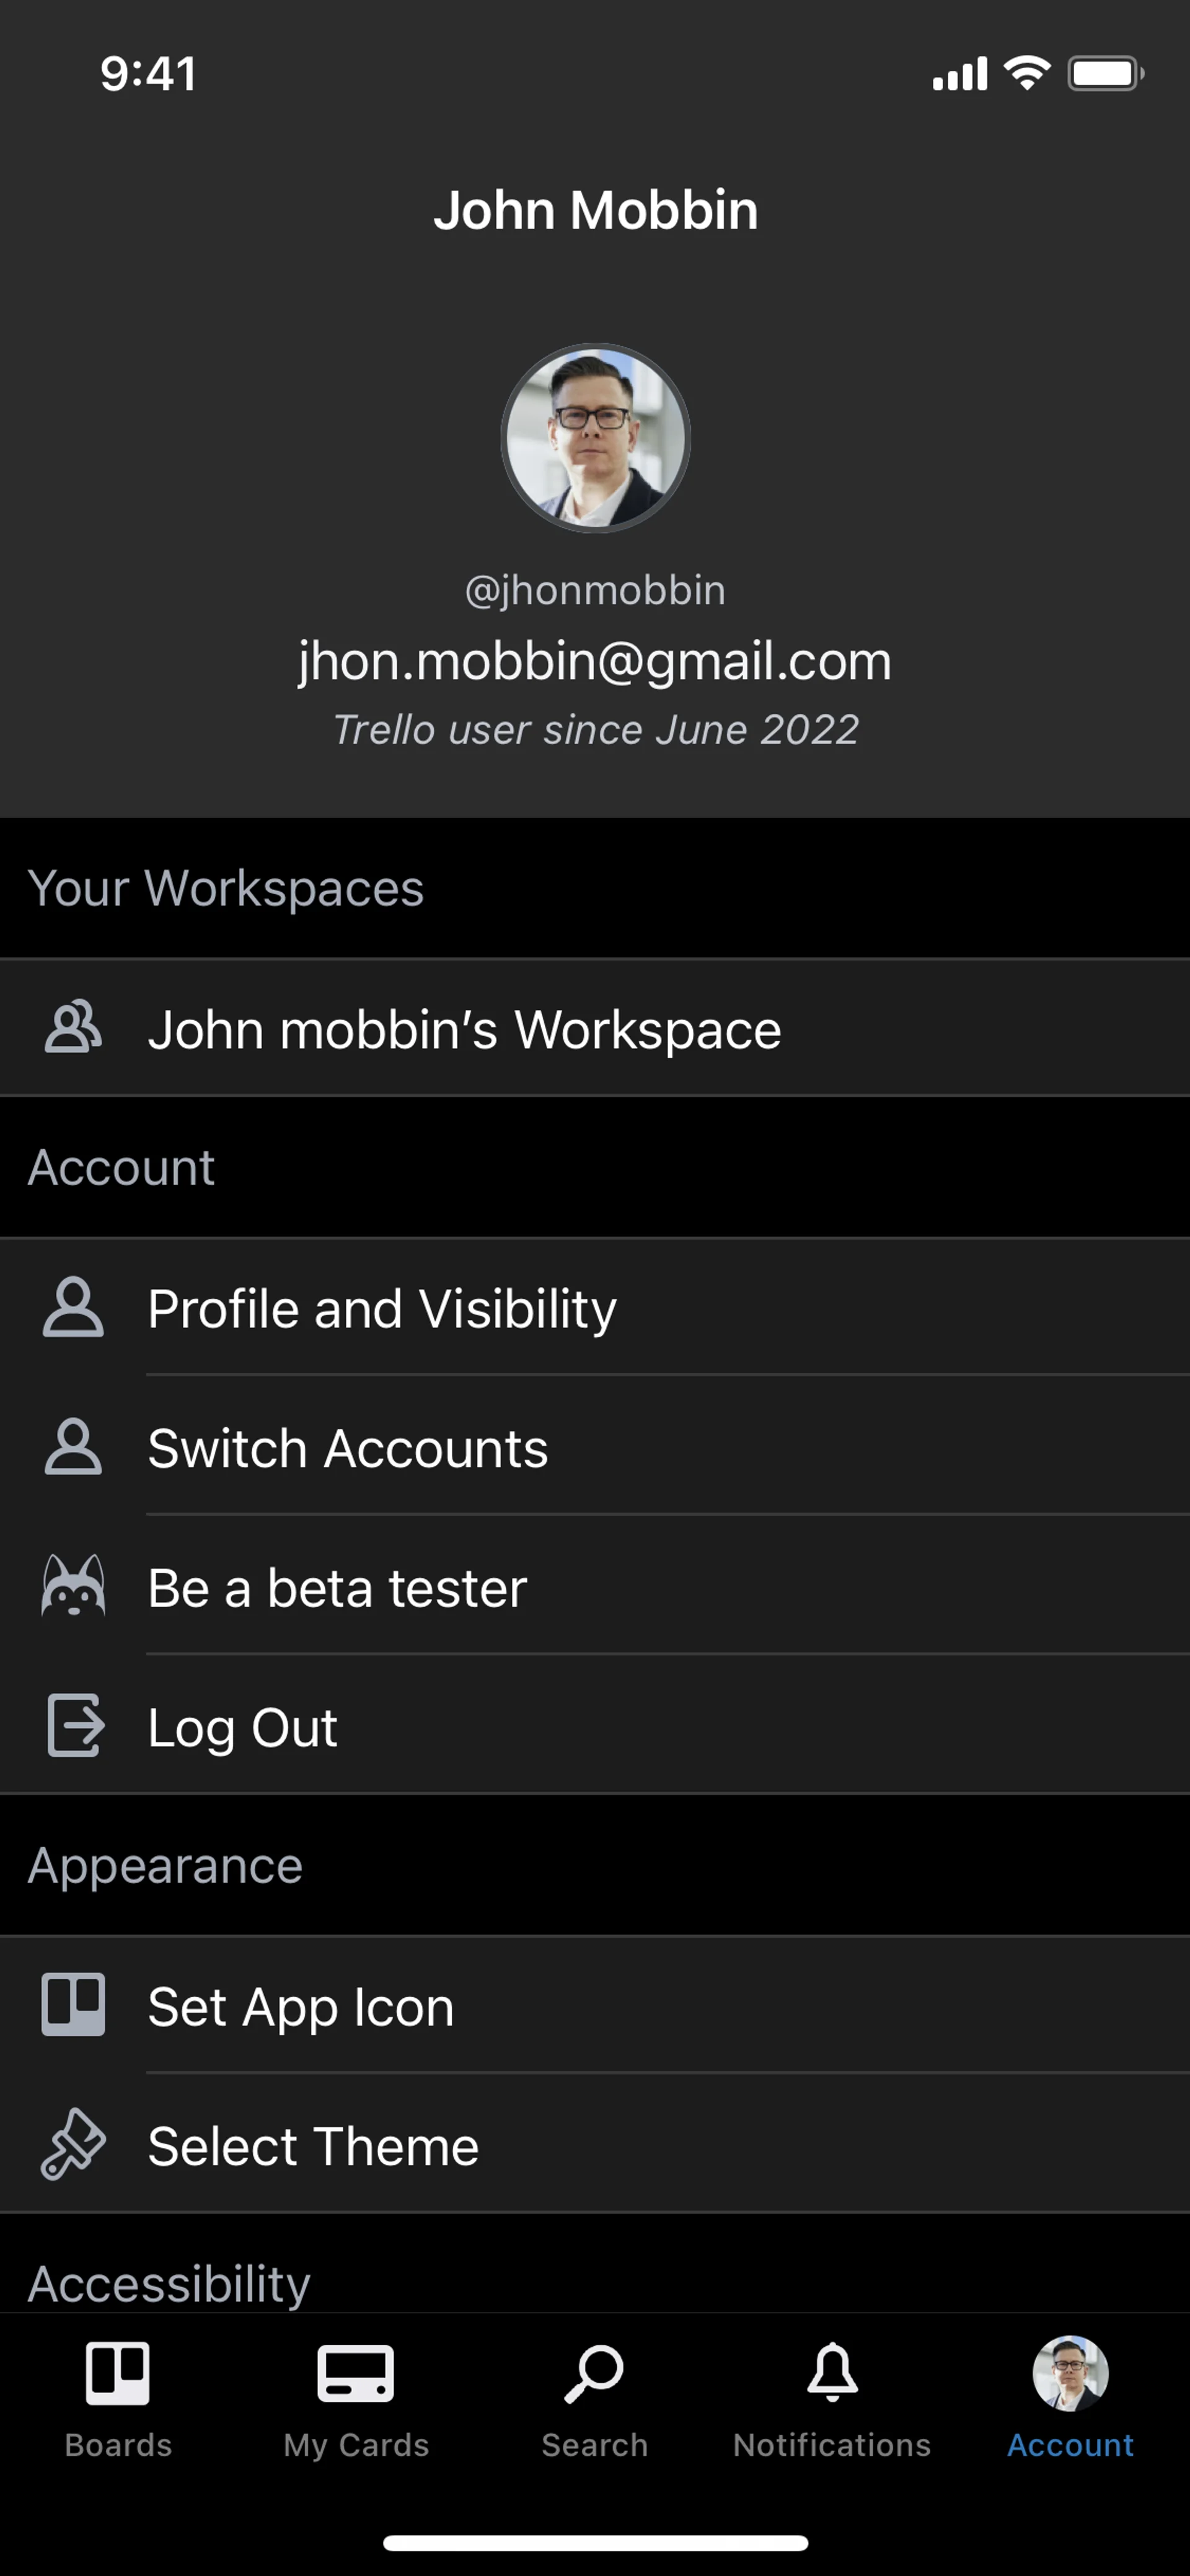1190x2576 pixels.
Task: Select Be a beta tester
Action: tap(337, 1588)
